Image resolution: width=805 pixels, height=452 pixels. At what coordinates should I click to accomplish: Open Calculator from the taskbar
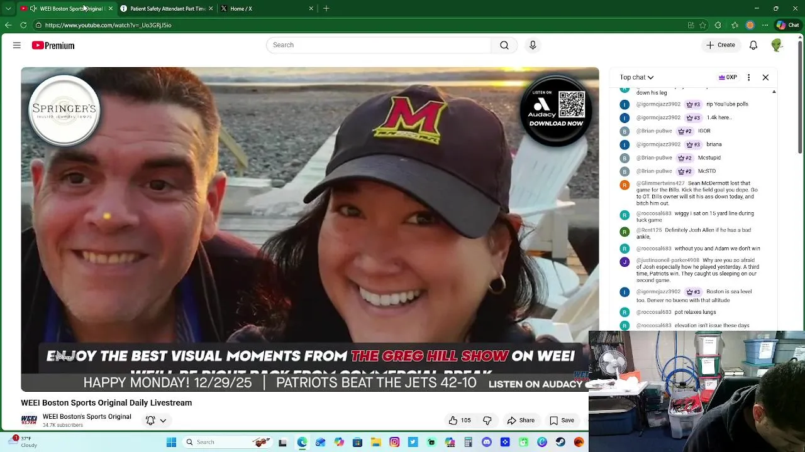pyautogui.click(x=468, y=442)
